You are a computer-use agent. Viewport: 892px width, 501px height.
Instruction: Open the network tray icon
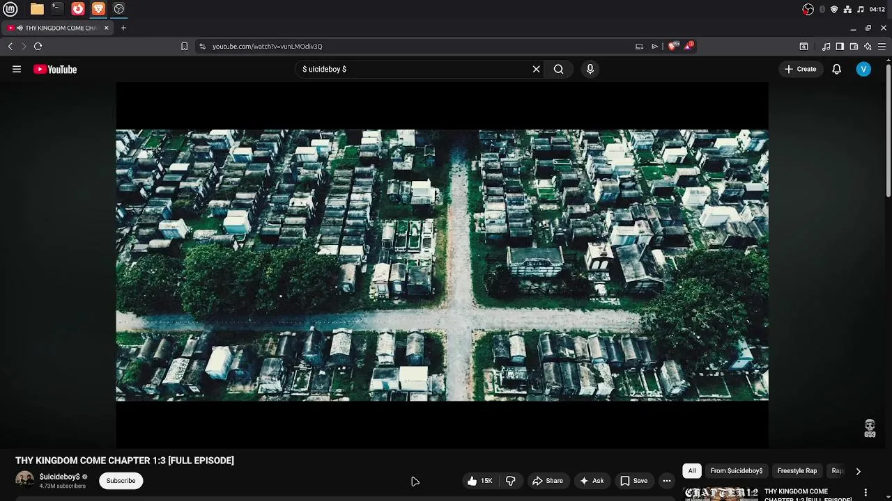(x=847, y=9)
